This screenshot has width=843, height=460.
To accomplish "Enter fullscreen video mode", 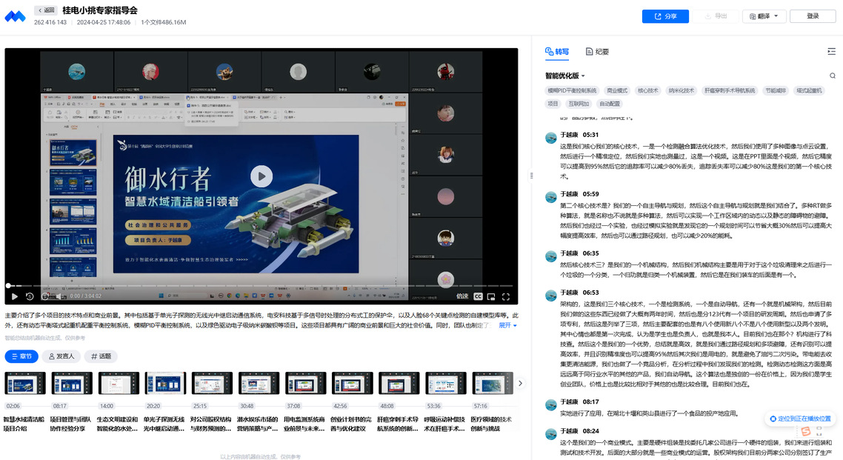I will tap(507, 296).
